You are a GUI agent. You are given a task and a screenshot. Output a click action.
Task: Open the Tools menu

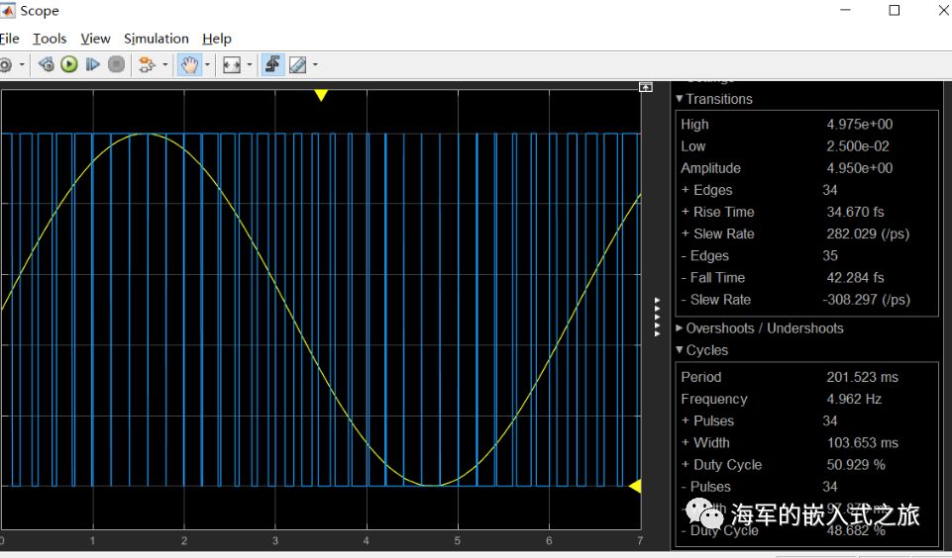[50, 39]
